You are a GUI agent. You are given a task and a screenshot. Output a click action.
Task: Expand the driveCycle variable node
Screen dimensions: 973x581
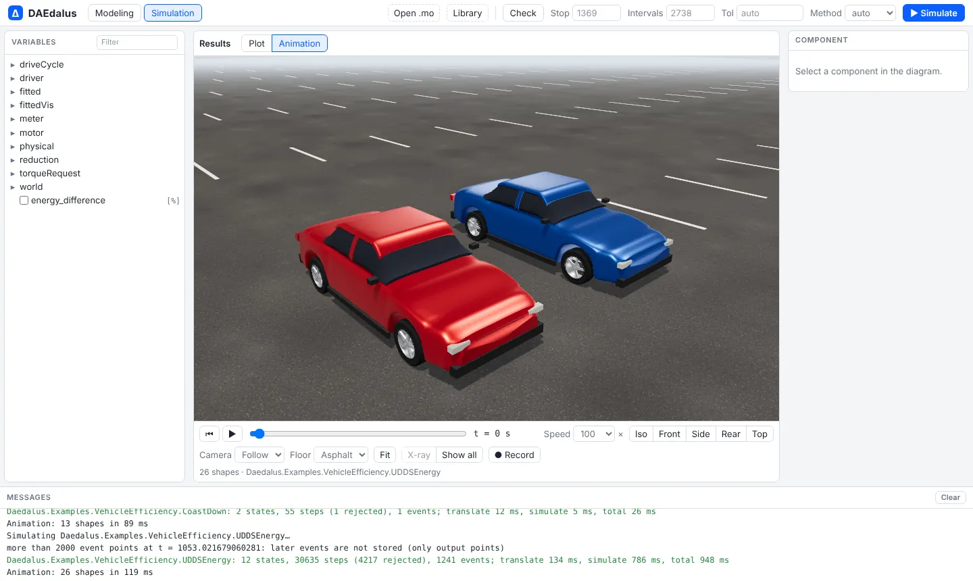13,65
